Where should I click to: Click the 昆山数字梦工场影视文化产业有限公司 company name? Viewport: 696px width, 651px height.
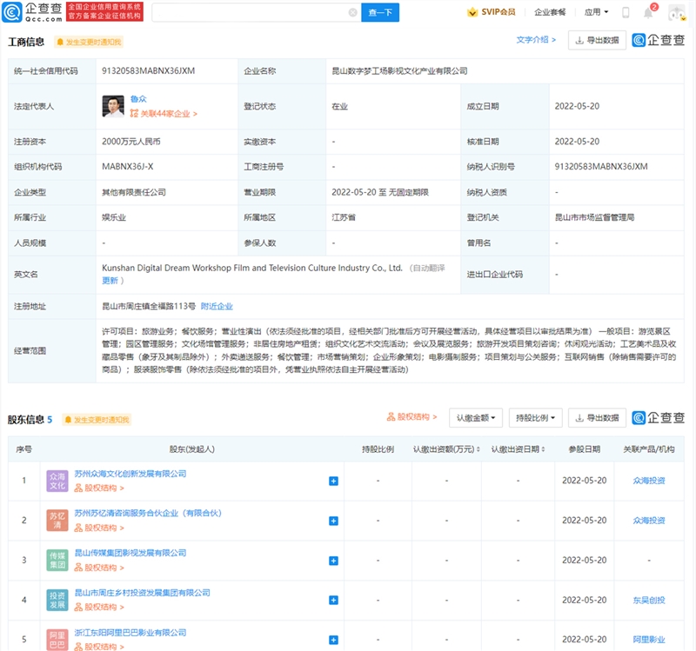[x=399, y=71]
